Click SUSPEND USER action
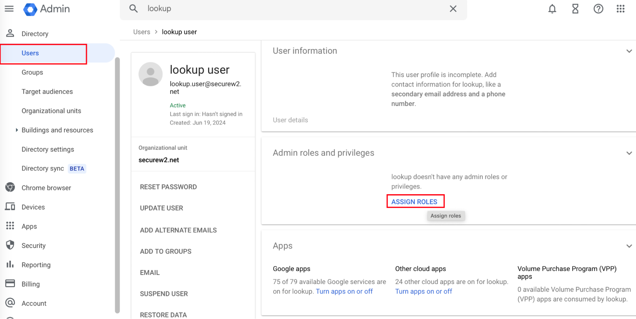This screenshot has height=319, width=636. pos(164,294)
